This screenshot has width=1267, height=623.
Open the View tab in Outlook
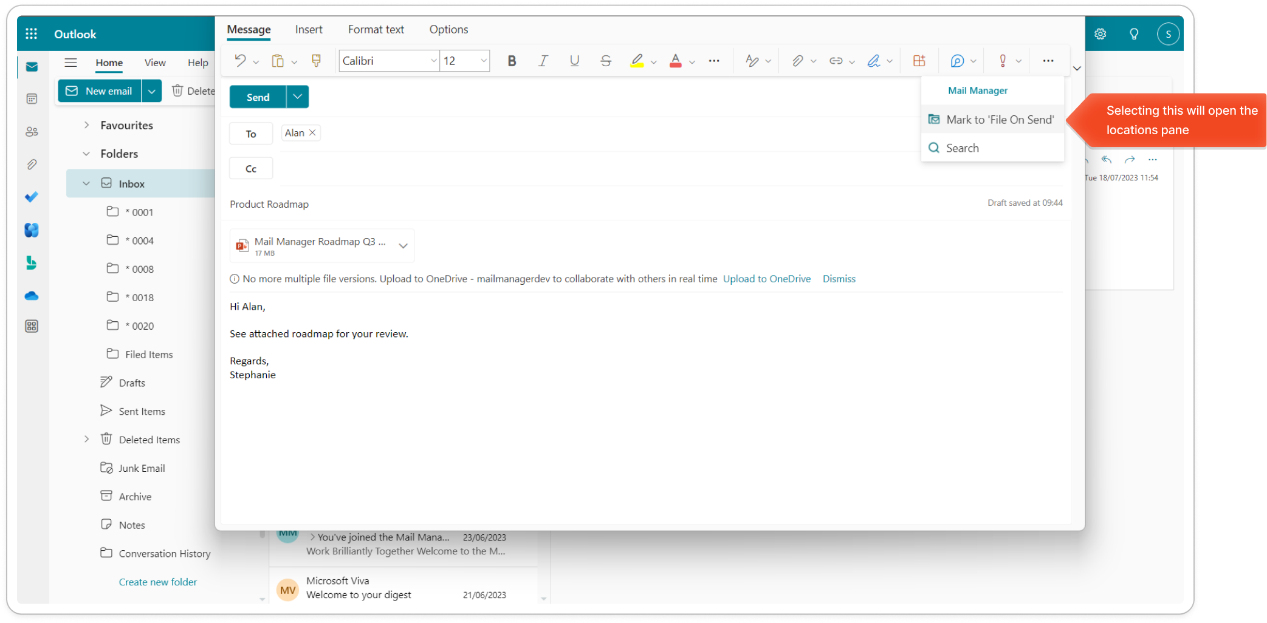click(x=155, y=63)
